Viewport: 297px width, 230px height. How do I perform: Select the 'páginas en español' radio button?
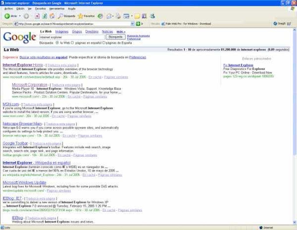pos(72,43)
